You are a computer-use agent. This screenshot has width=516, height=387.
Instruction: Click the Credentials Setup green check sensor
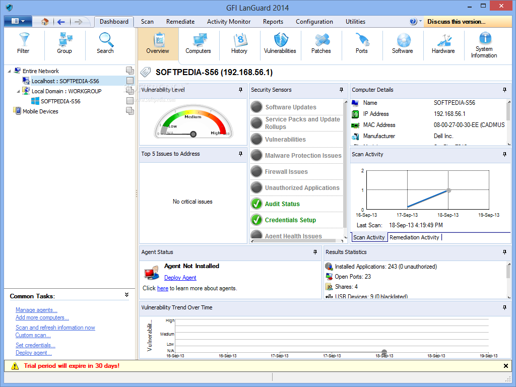click(256, 220)
